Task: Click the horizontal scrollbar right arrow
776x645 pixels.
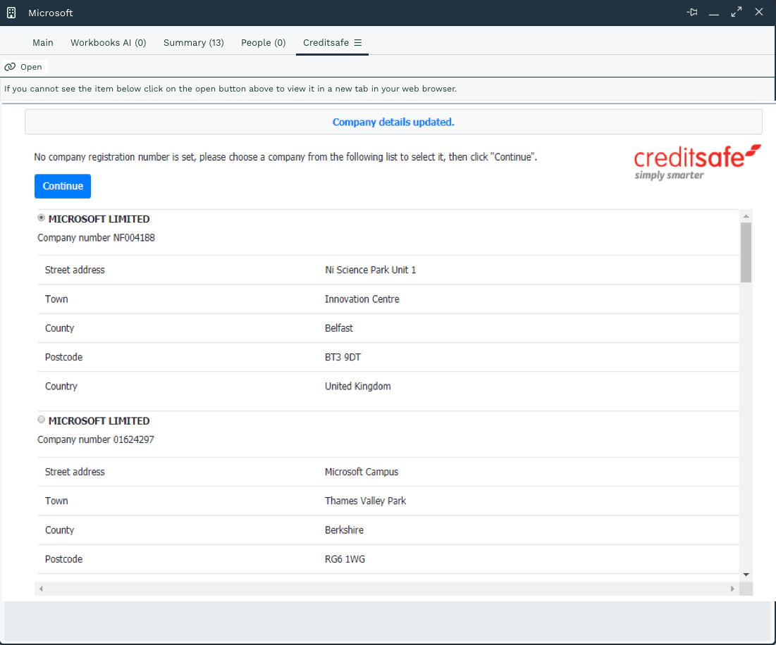Action: pyautogui.click(x=732, y=589)
